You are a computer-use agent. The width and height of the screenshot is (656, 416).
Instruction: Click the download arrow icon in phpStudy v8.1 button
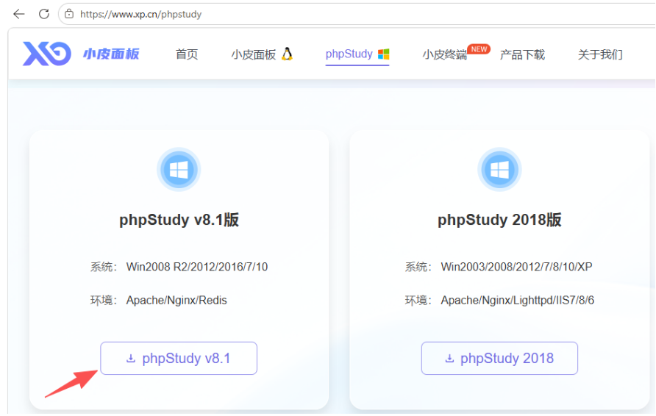coord(131,359)
